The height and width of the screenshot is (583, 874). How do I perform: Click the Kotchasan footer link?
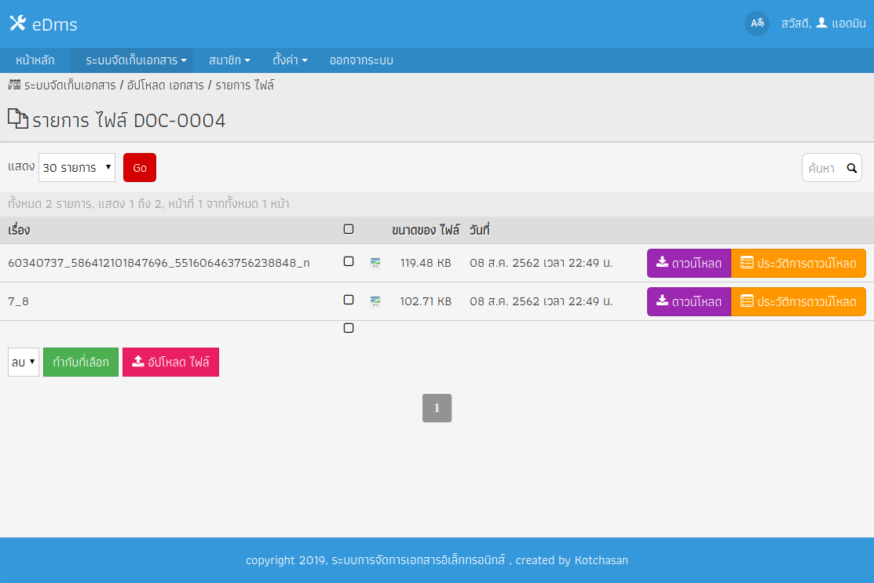coord(601,560)
